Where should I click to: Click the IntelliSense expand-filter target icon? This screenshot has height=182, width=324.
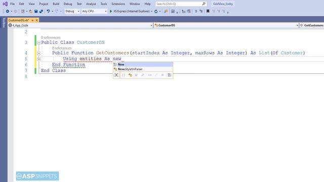[x=116, y=75]
